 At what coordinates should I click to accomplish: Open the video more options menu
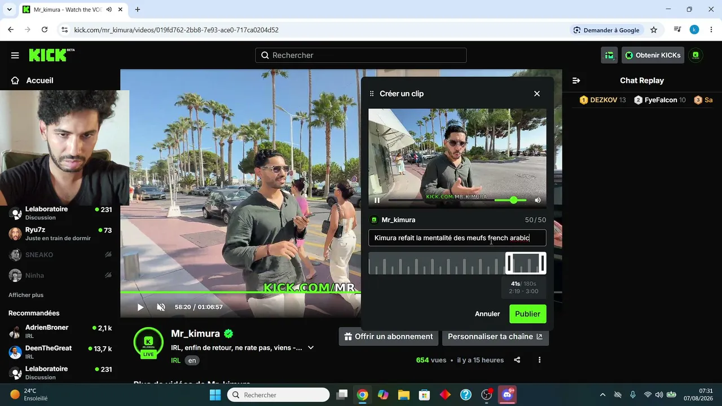[540, 360]
